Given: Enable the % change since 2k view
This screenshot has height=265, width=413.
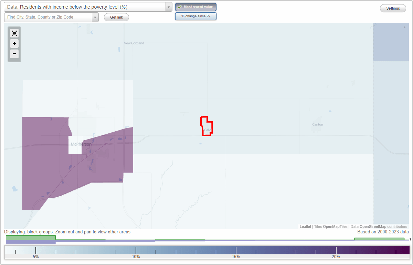Looking at the screenshot, I should (x=196, y=16).
